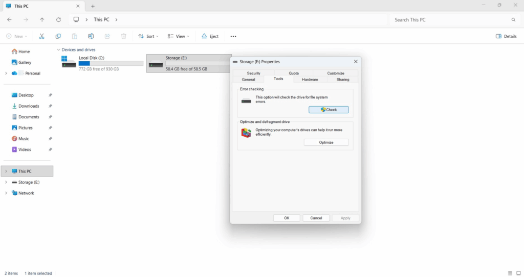Screen dimensions: 524x277
Task: Expand Network in the sidebar
Action: coord(6,193)
